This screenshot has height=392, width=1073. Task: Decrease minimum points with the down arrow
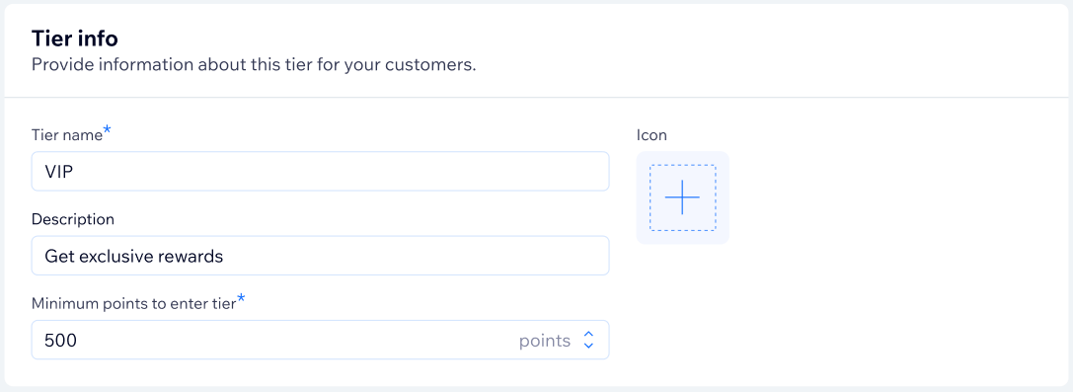(x=587, y=346)
